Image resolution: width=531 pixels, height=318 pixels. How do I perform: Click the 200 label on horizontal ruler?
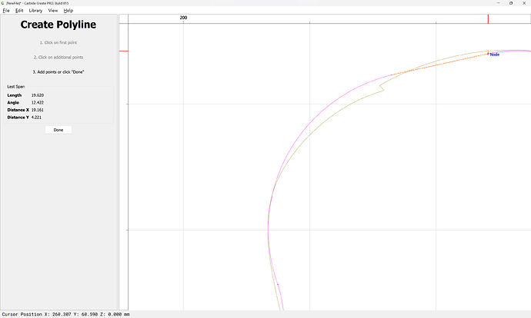pos(183,17)
